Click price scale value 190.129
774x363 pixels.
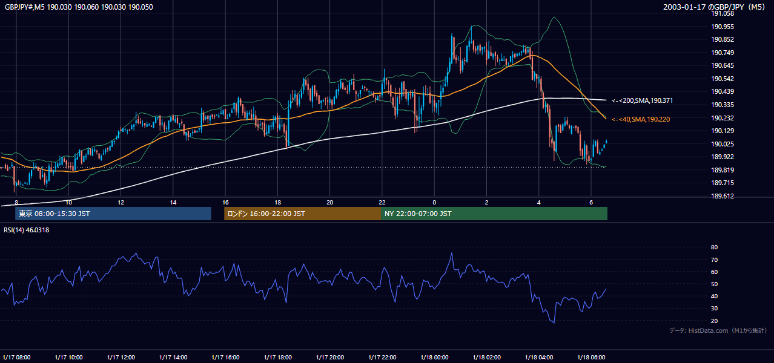point(722,131)
